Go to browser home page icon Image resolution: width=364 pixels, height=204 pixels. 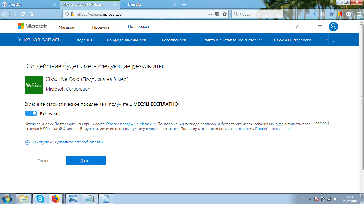tap(31, 14)
